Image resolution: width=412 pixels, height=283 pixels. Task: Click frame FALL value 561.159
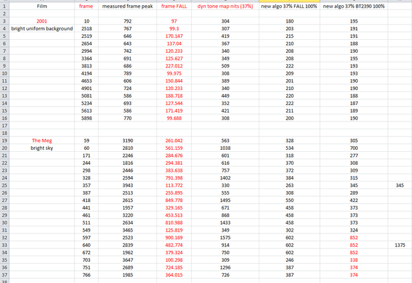[x=174, y=148]
